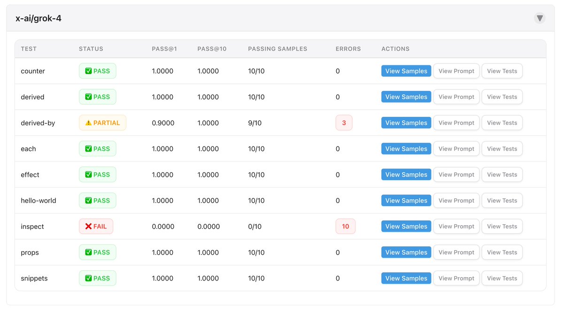View Tests for hello-world

502,200
